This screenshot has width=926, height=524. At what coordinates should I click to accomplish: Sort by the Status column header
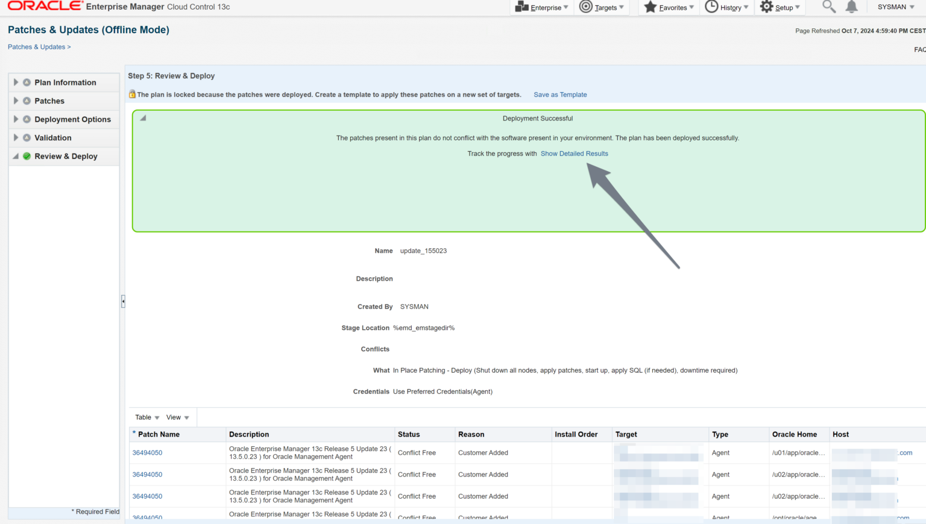pyautogui.click(x=409, y=434)
